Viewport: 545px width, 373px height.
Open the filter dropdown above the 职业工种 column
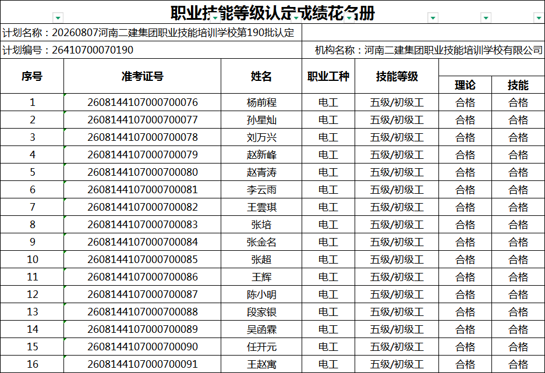[x=349, y=17]
